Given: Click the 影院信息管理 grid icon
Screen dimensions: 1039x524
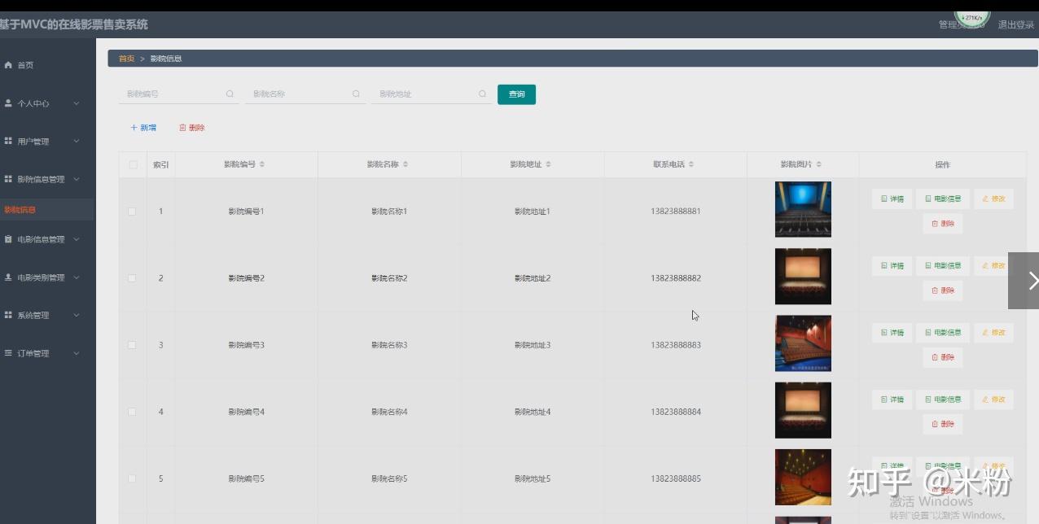Looking at the screenshot, I should [x=8, y=179].
